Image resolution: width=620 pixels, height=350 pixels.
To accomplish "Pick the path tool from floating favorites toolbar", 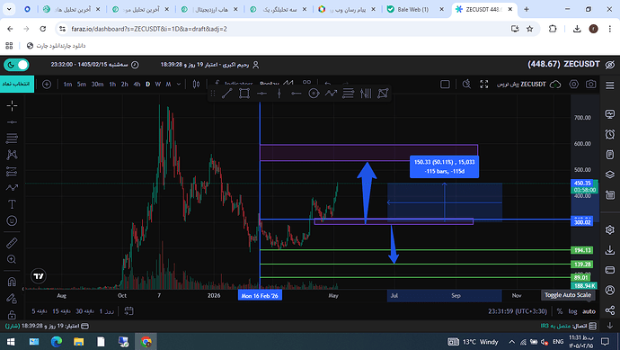I will pos(331,94).
